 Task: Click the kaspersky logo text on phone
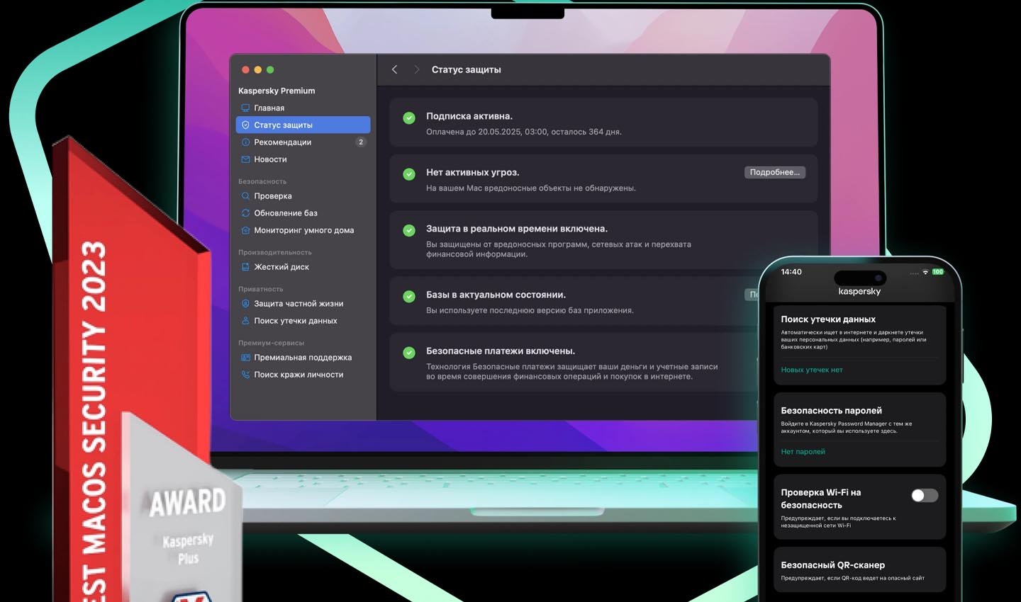tap(859, 291)
